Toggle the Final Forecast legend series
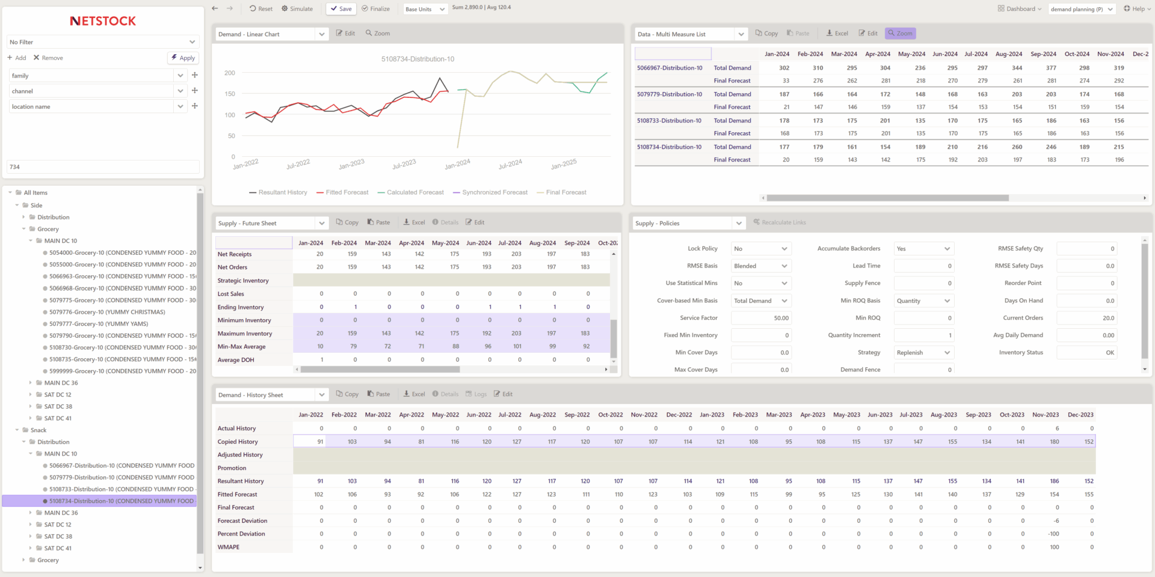This screenshot has width=1155, height=577. pos(561,192)
